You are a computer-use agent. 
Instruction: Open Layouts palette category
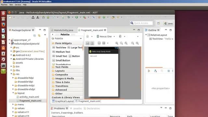tap(67, 71)
